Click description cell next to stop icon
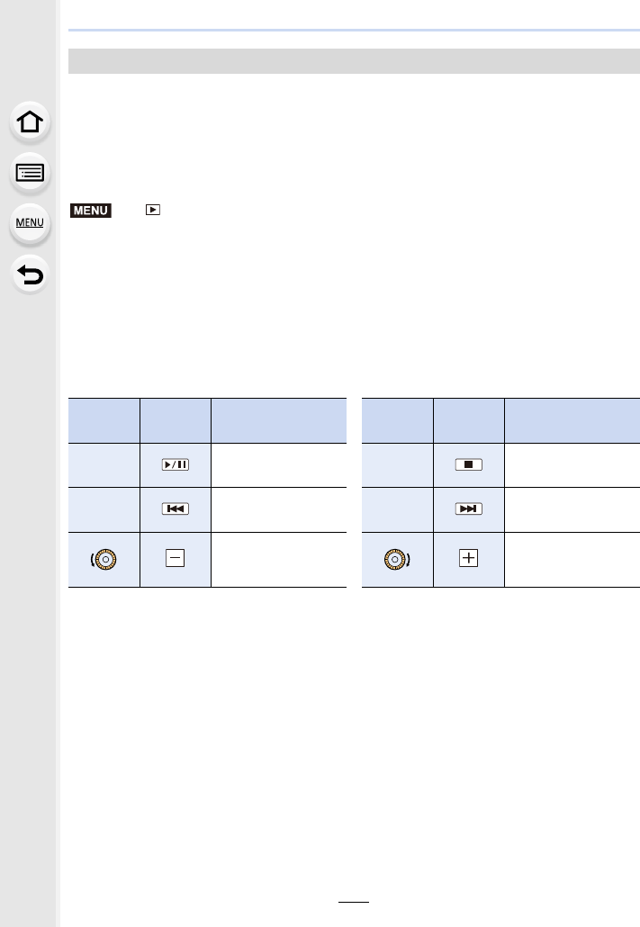Viewport: 640px width, 927px height. click(572, 465)
